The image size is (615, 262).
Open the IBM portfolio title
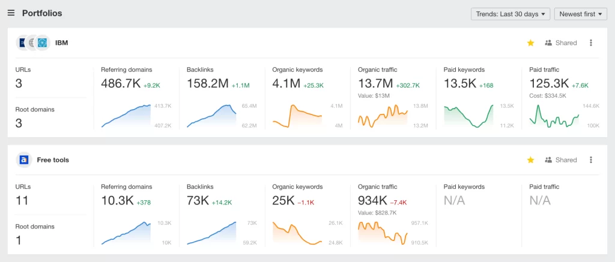[x=61, y=43]
